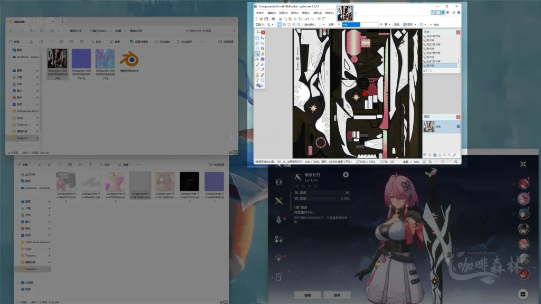
Task: Select the Color Picker tool
Action: (262, 69)
